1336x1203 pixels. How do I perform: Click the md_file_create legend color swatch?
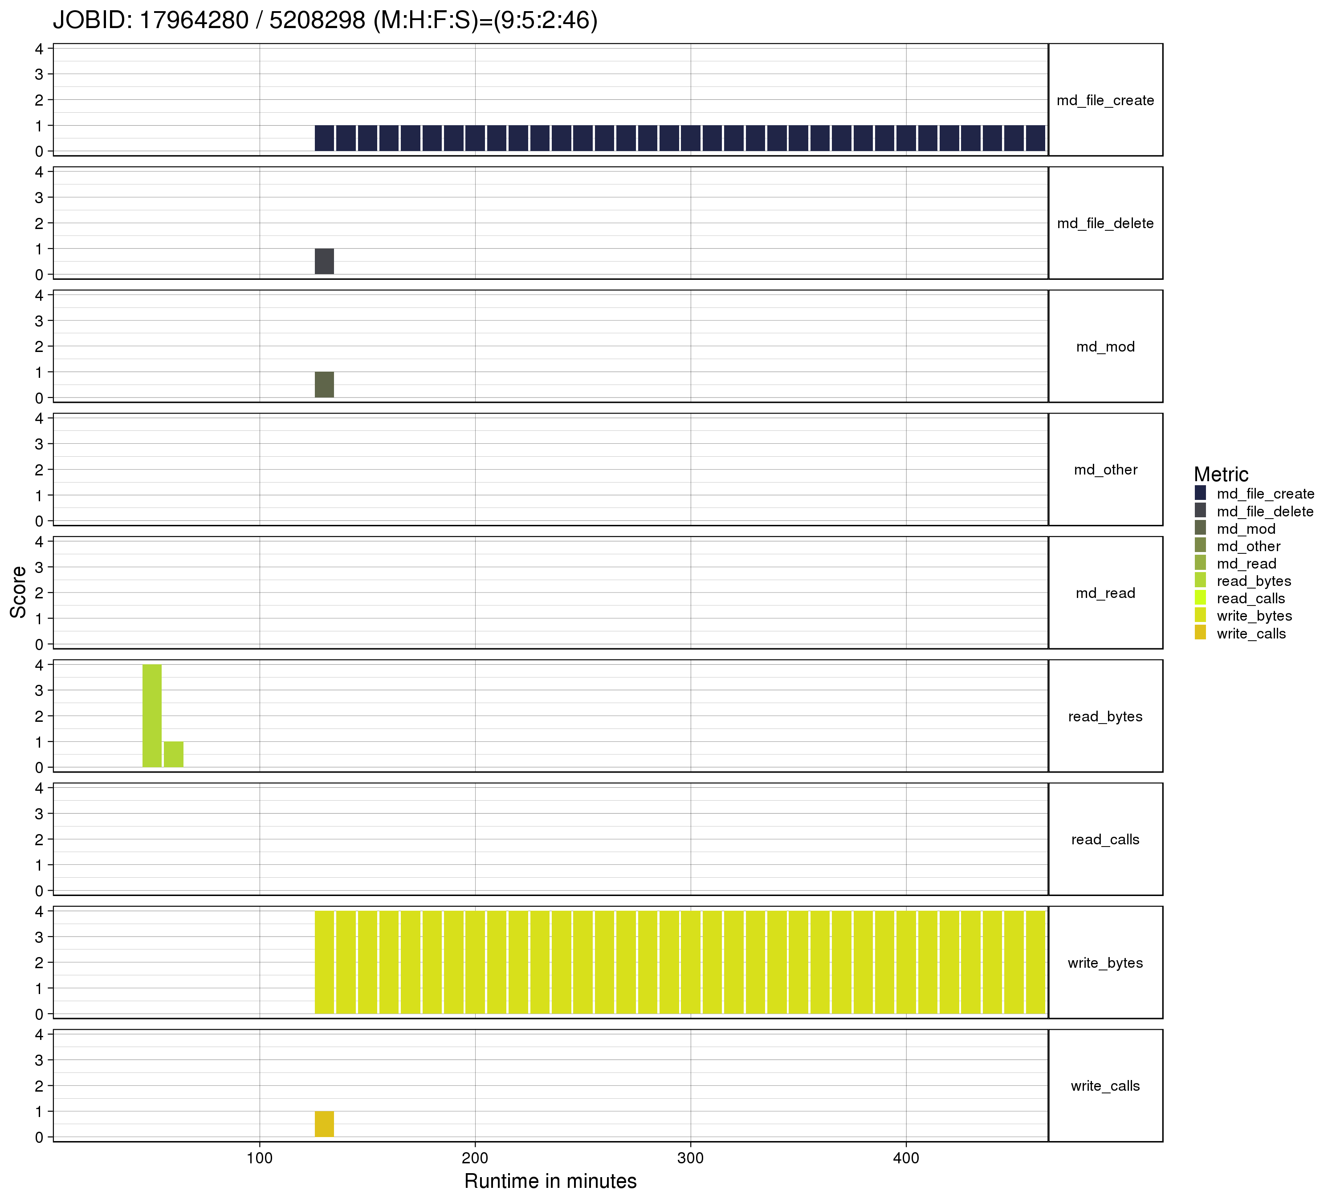click(x=1200, y=493)
